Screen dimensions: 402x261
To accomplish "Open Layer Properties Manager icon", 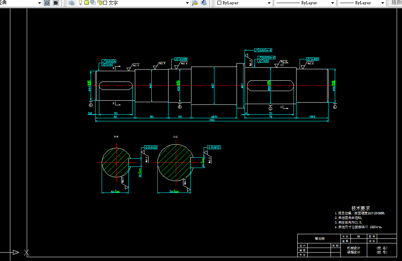I will tap(71, 3).
